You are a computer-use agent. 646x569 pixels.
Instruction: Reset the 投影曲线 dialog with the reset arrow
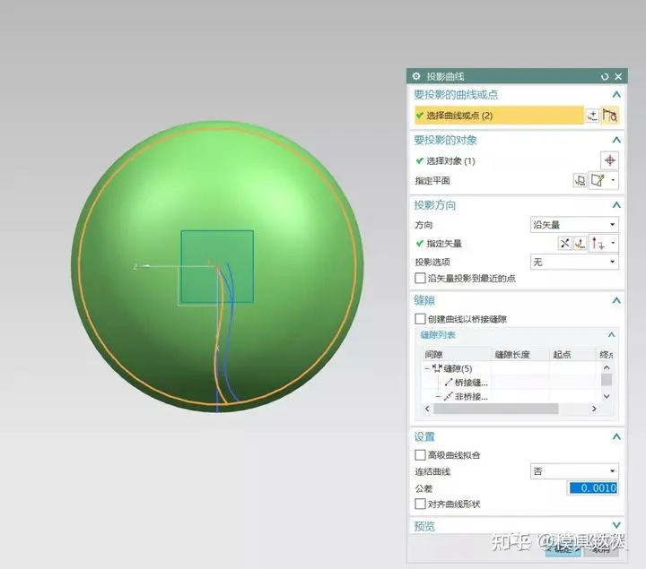(605, 76)
